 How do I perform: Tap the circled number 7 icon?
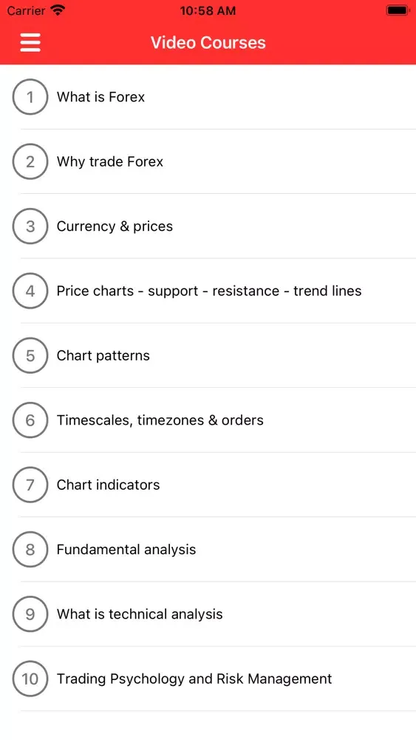[x=30, y=485]
